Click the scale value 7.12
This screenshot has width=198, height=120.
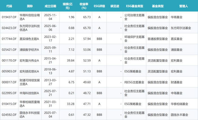point(71,50)
